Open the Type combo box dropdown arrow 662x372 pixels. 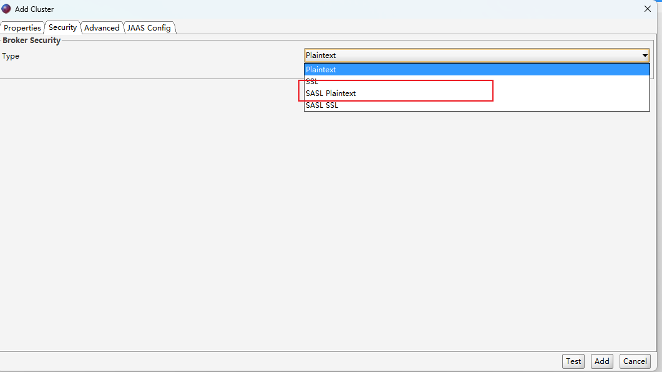pos(645,55)
